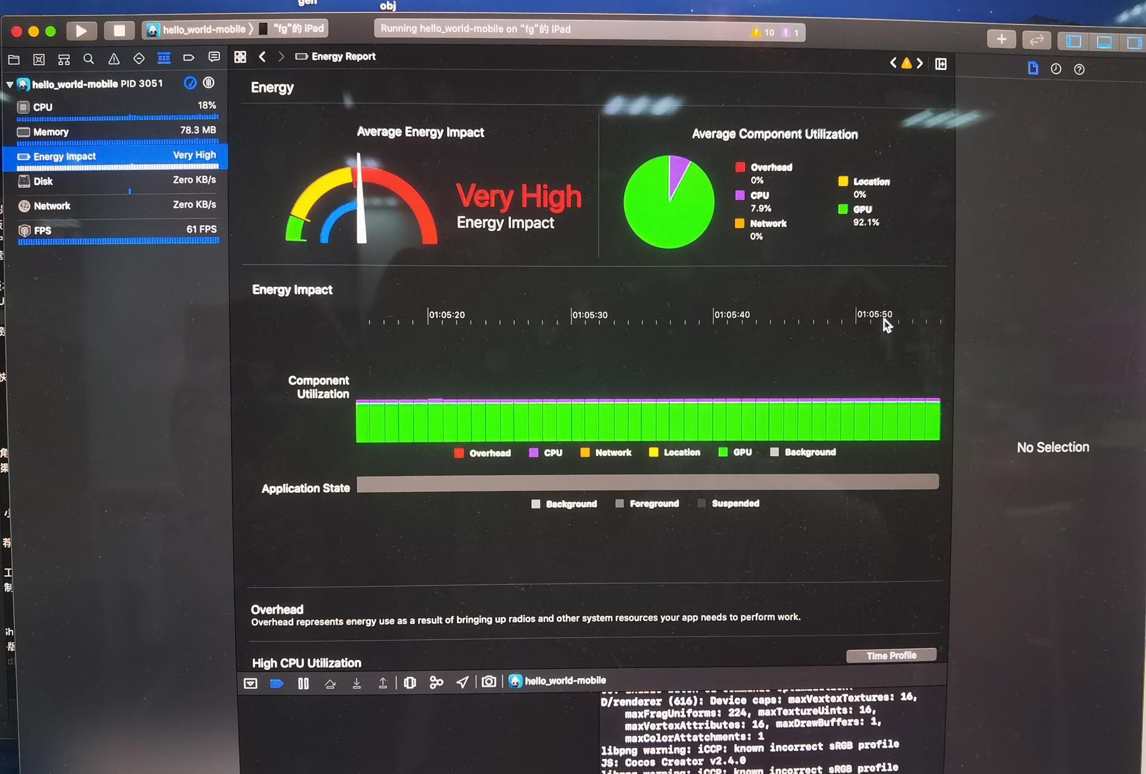Open the Breakpoint navigator icon
This screenshot has height=774, width=1146.
(189, 58)
